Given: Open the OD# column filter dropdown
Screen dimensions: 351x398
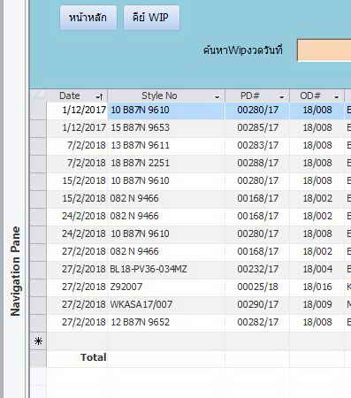Looking at the screenshot, I should pos(336,96).
